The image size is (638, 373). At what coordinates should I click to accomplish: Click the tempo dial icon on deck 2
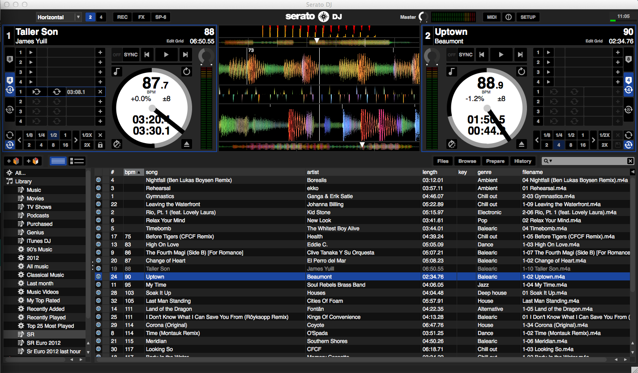[451, 144]
